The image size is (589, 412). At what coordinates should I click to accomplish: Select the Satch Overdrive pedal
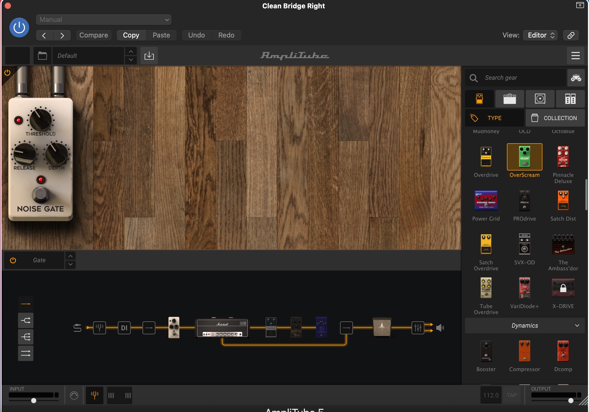pyautogui.click(x=486, y=244)
